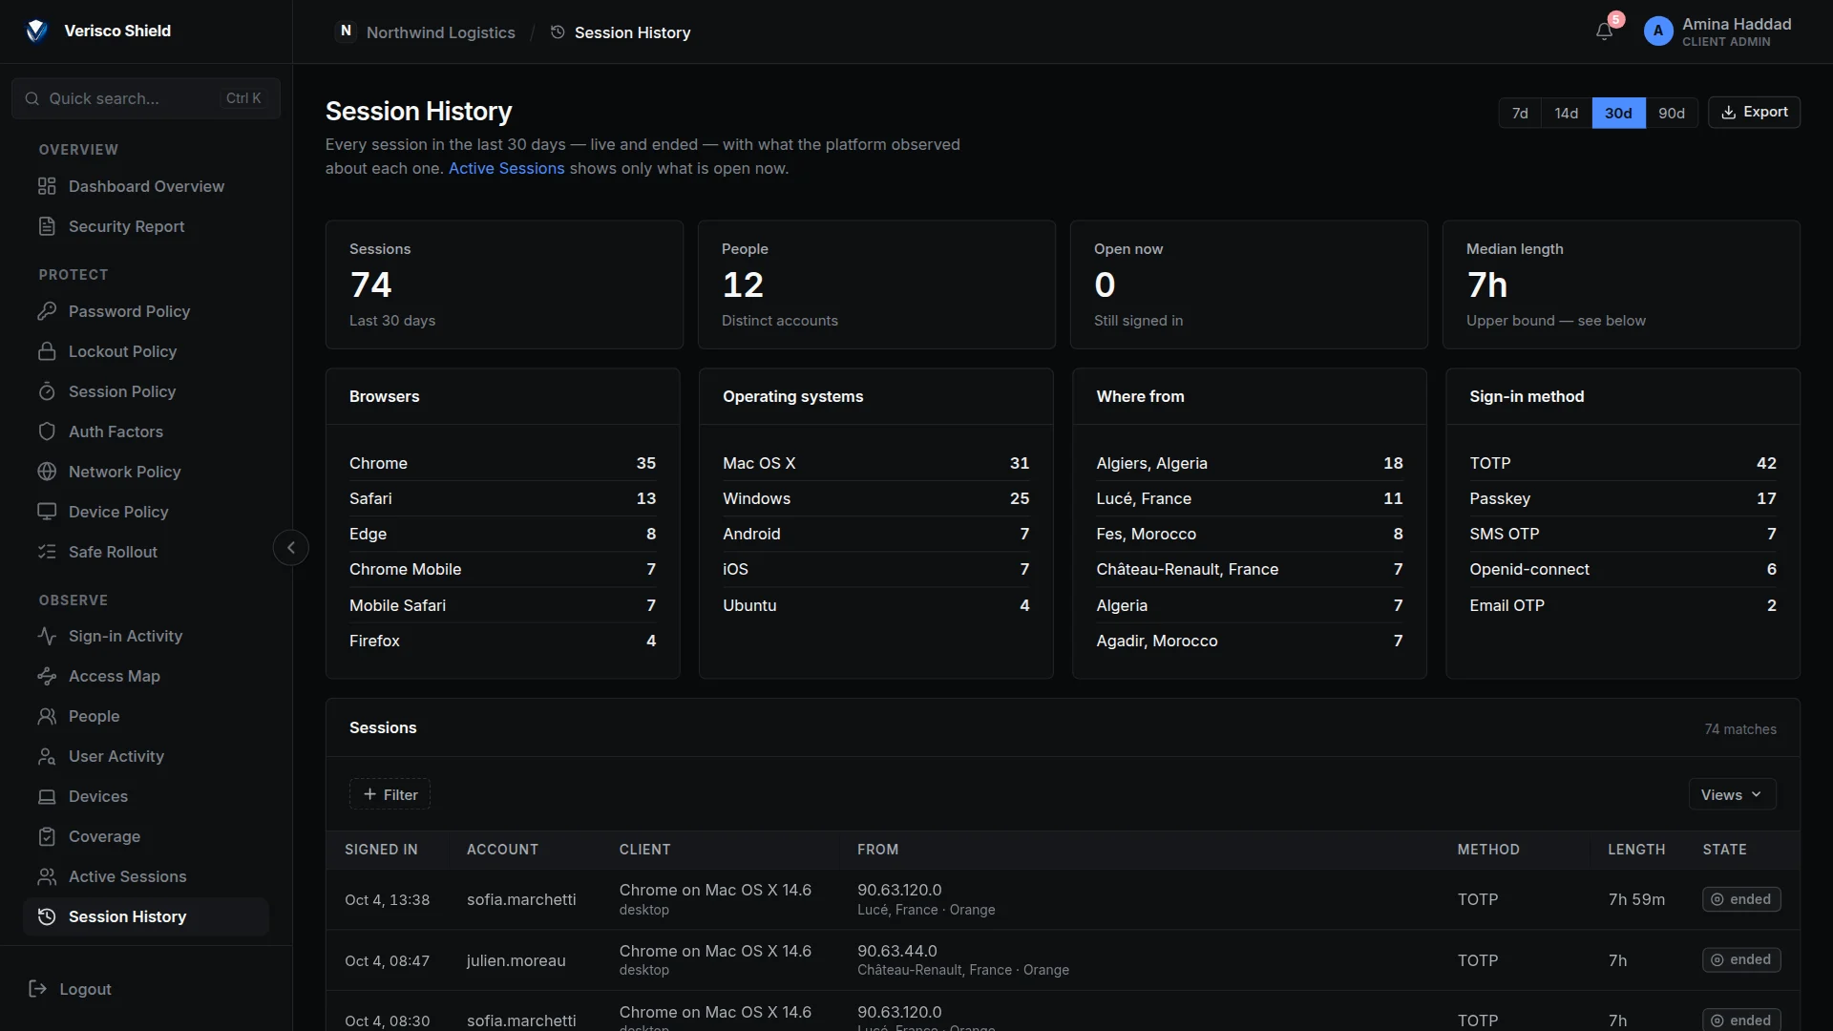
Task: Click the Verisco Shield logo icon
Action: point(37,31)
